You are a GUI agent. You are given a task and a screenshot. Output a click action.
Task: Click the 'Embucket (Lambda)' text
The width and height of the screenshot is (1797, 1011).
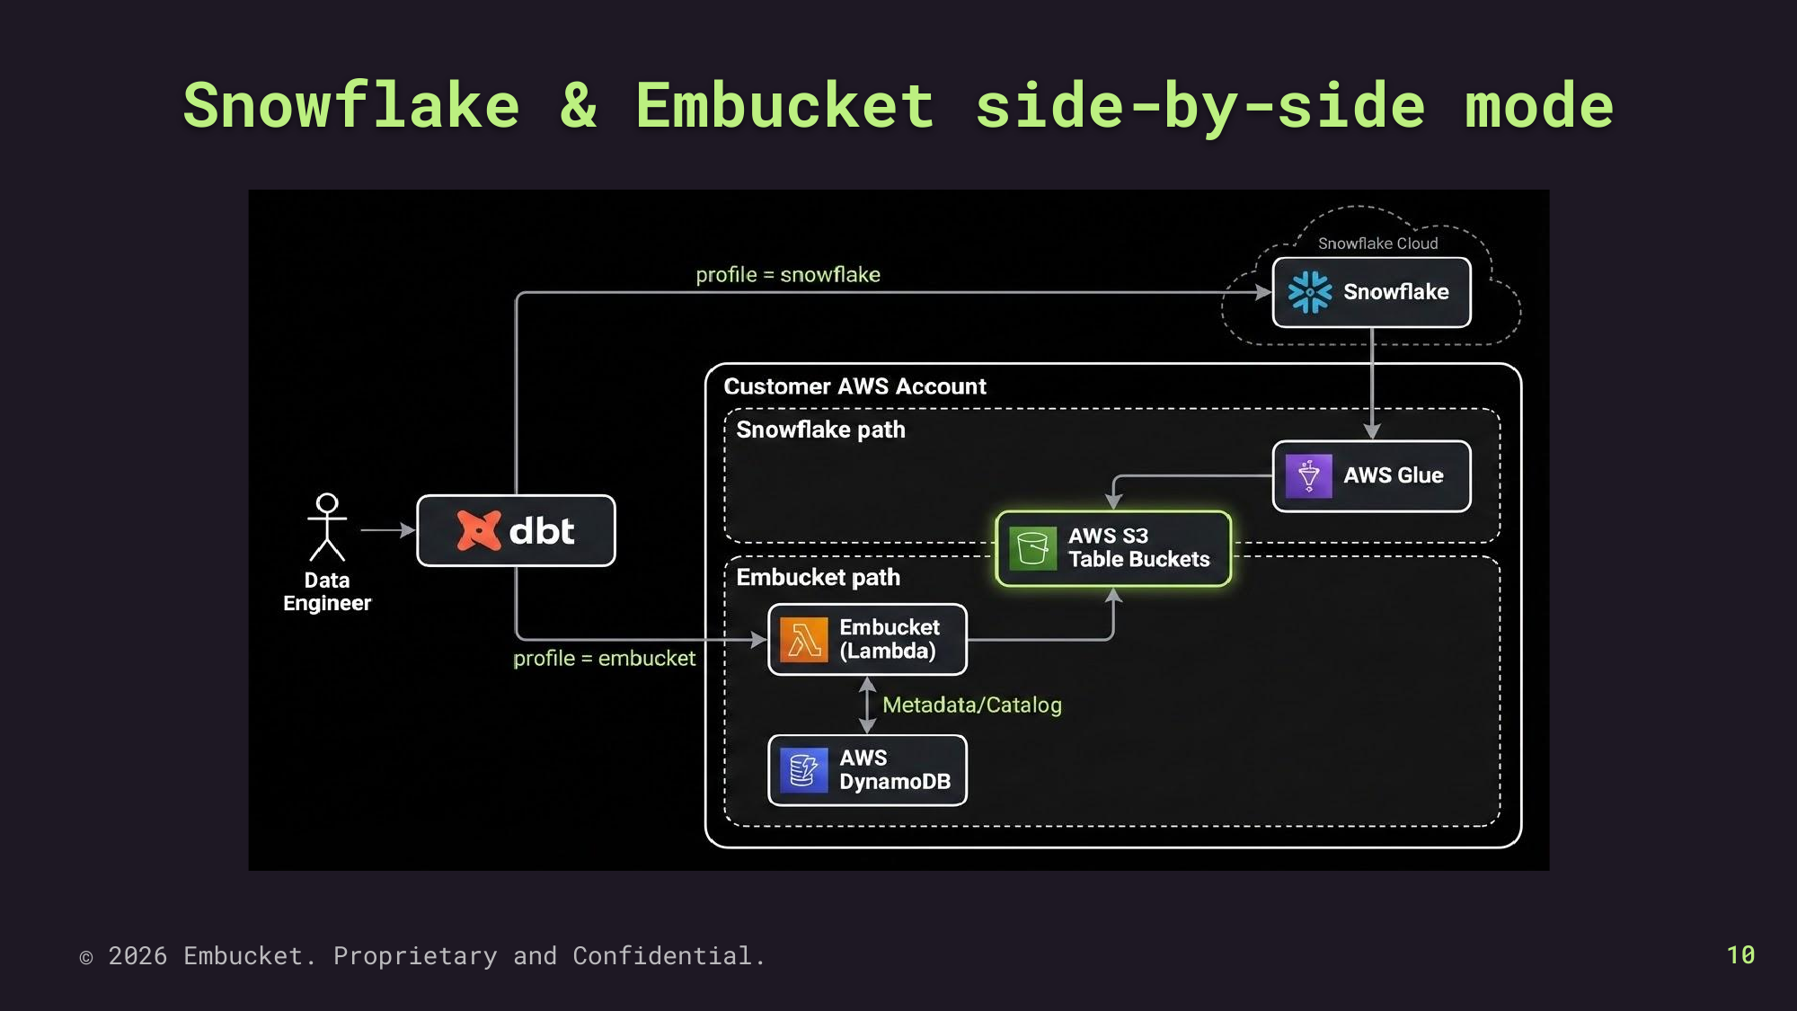click(890, 639)
